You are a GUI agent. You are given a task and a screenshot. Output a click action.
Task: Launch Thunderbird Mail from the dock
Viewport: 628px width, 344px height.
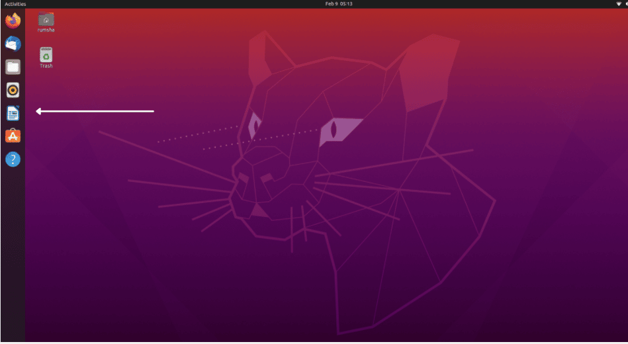coord(13,44)
